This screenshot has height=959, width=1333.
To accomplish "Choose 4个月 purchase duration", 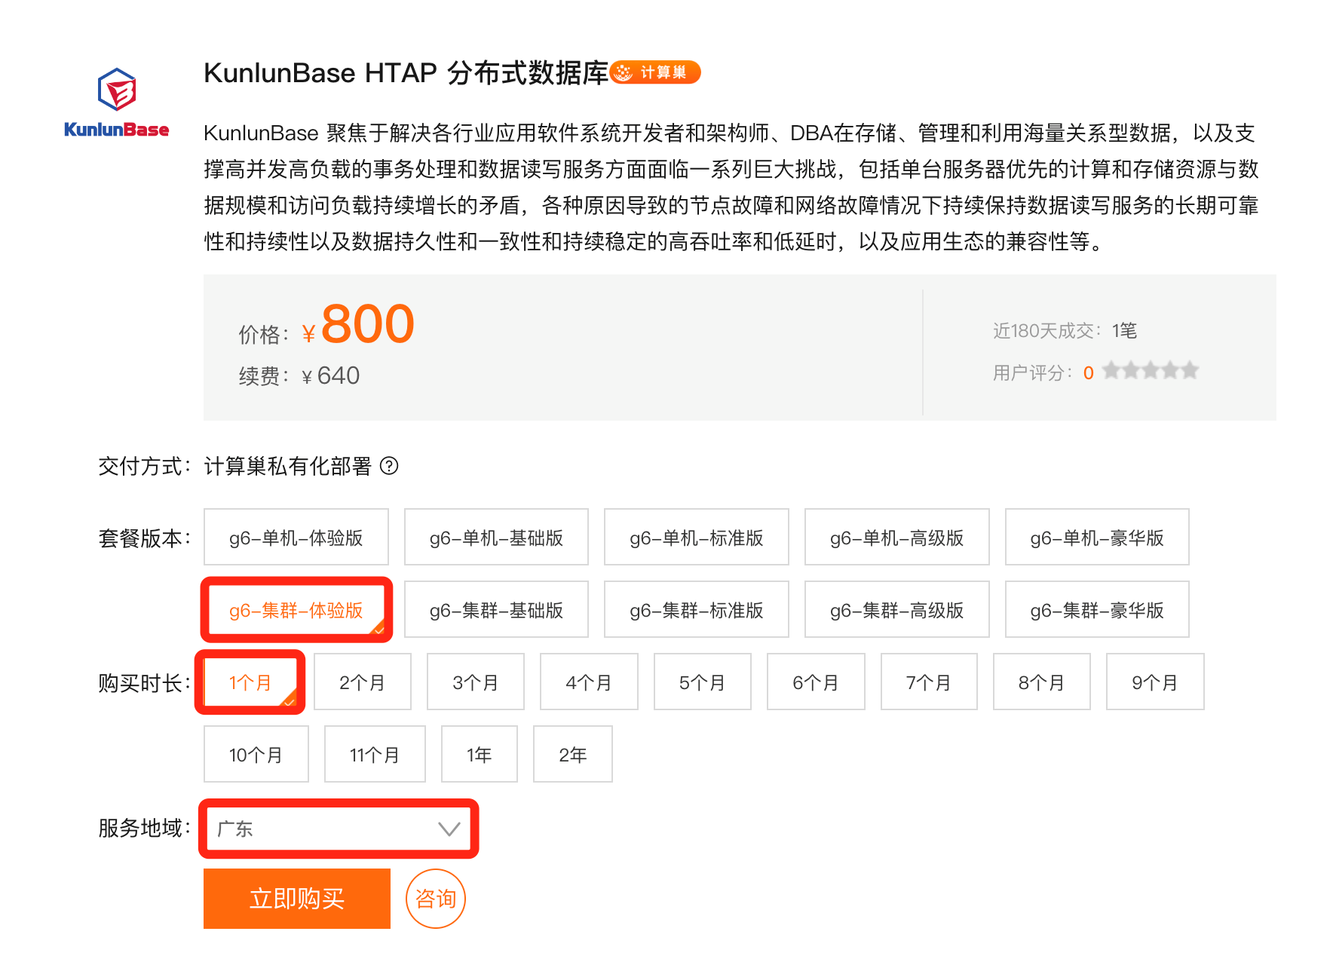I will [589, 682].
